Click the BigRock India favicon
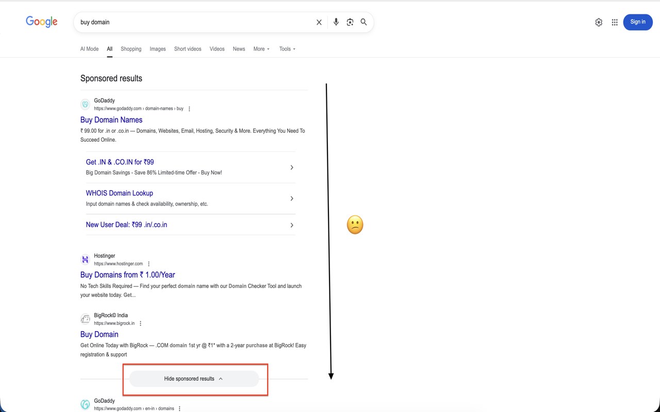Viewport: 660px width, 412px height. [86, 319]
